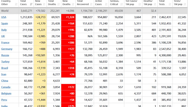
Task: Open the France country link
Action: (5, 43)
